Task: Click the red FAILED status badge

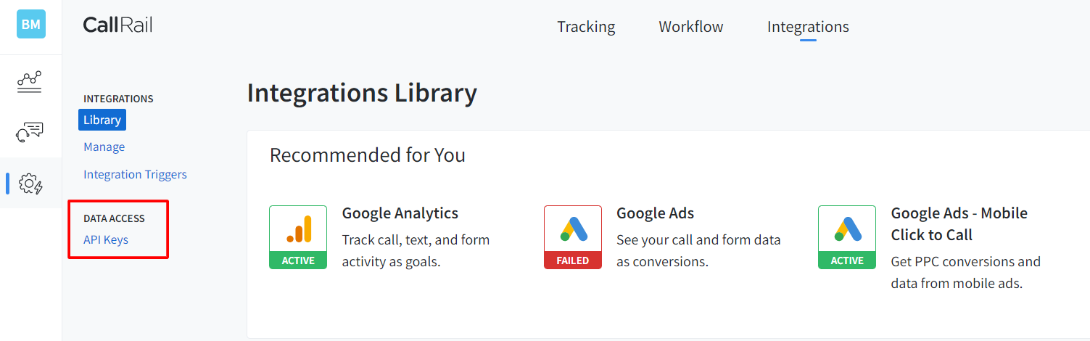Action: [x=572, y=260]
